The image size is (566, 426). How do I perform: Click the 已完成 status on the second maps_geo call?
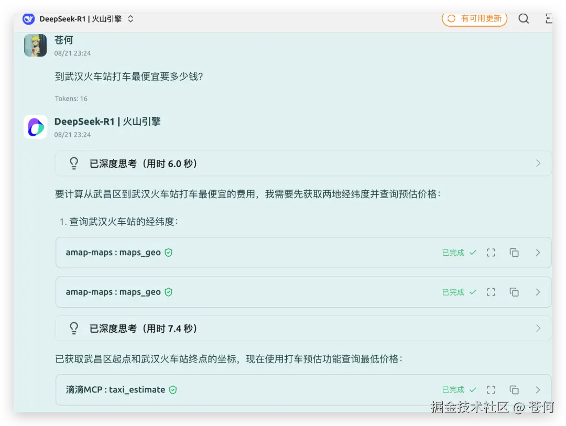(452, 292)
